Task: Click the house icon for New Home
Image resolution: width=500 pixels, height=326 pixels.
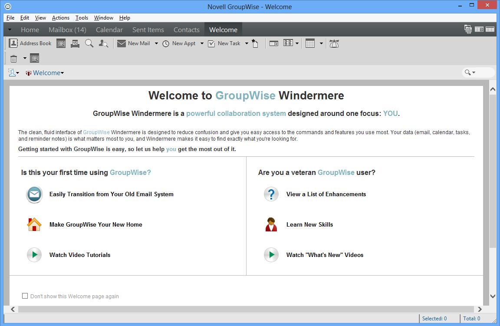Action: [34, 224]
